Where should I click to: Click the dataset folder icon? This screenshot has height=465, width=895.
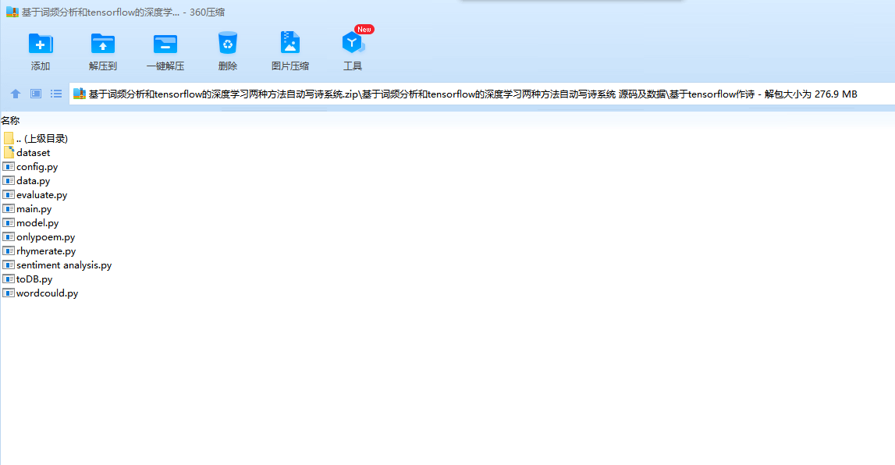(x=9, y=152)
